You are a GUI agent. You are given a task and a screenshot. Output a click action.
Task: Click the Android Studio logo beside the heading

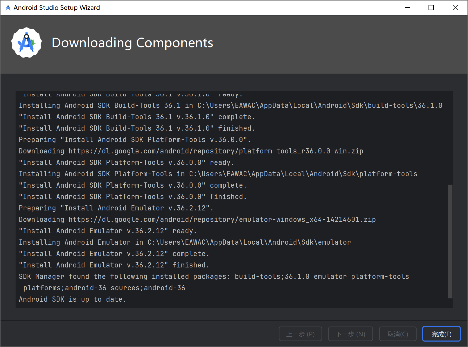click(26, 43)
